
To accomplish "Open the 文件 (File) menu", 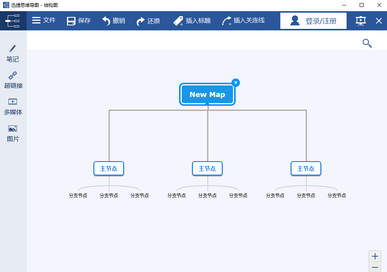I will (44, 20).
